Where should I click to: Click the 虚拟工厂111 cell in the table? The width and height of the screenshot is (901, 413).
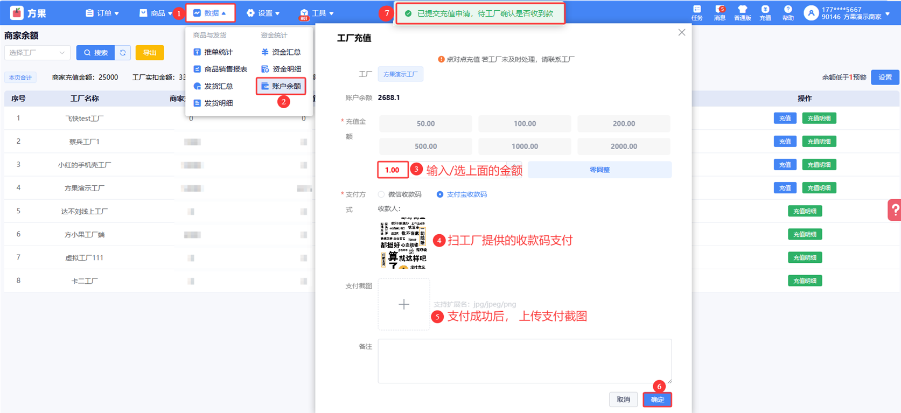pyautogui.click(x=85, y=257)
